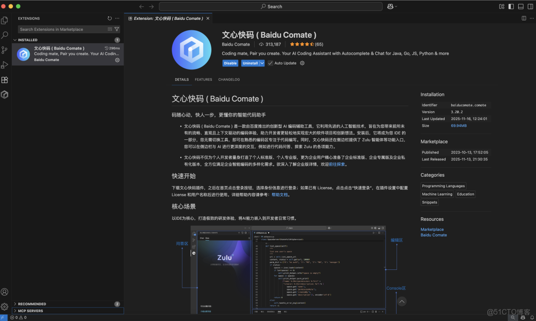The width and height of the screenshot is (536, 321).
Task: Refresh the Extensions list
Action: [x=109, y=18]
